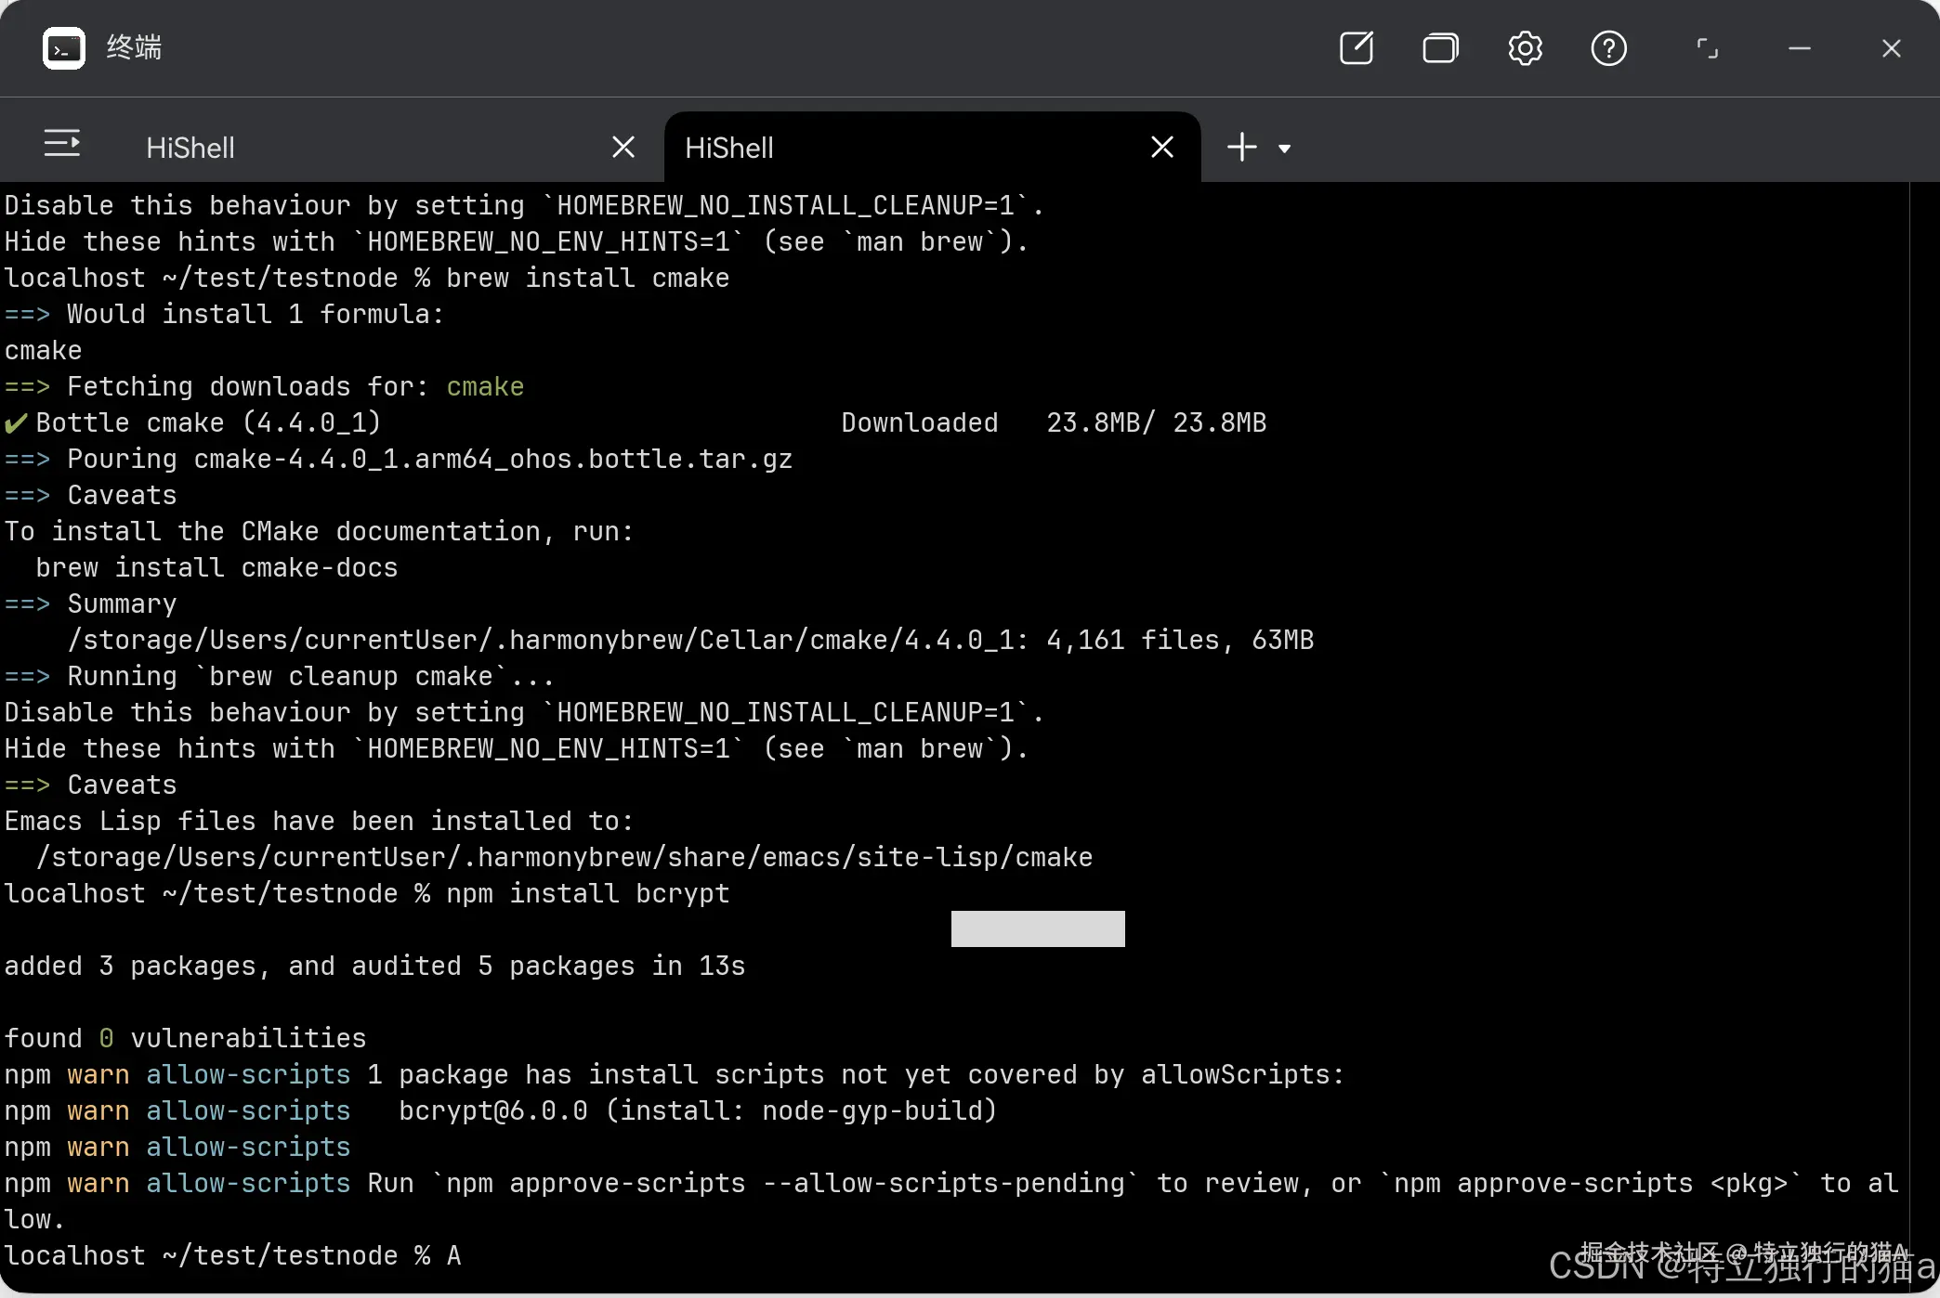Click 'Bottle cmake (4.4.0_1)' line

pos(193,422)
